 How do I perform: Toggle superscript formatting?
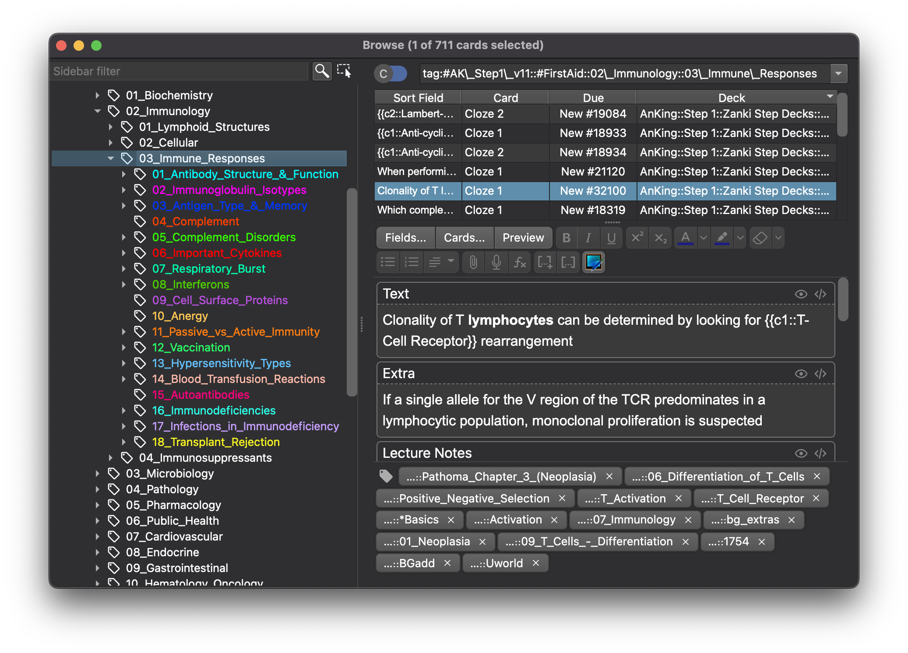click(637, 238)
